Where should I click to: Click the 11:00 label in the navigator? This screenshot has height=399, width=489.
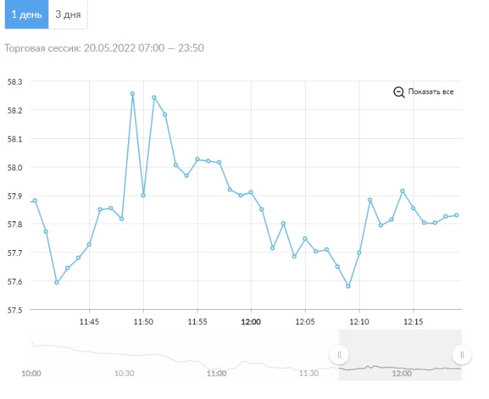tap(216, 374)
